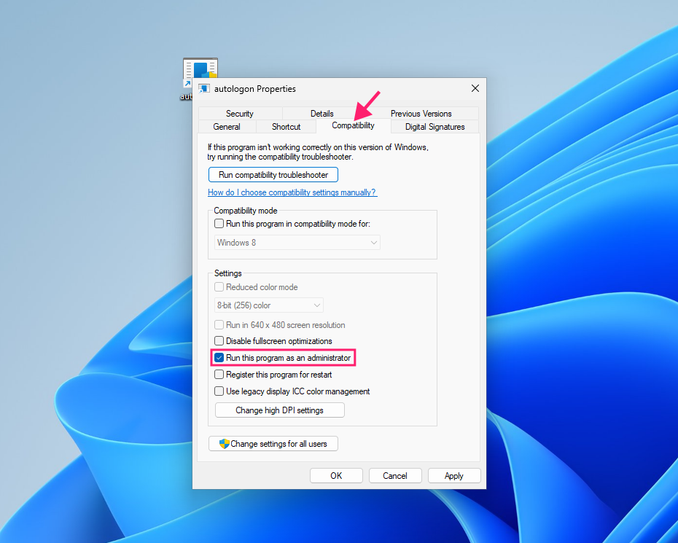678x543 pixels.
Task: Open the choose compatibility settings manually link
Action: tap(292, 192)
